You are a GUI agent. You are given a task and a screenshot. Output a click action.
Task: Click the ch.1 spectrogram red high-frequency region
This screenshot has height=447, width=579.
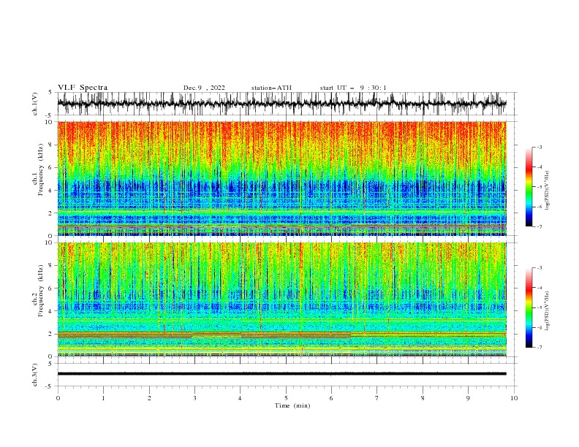click(x=281, y=137)
